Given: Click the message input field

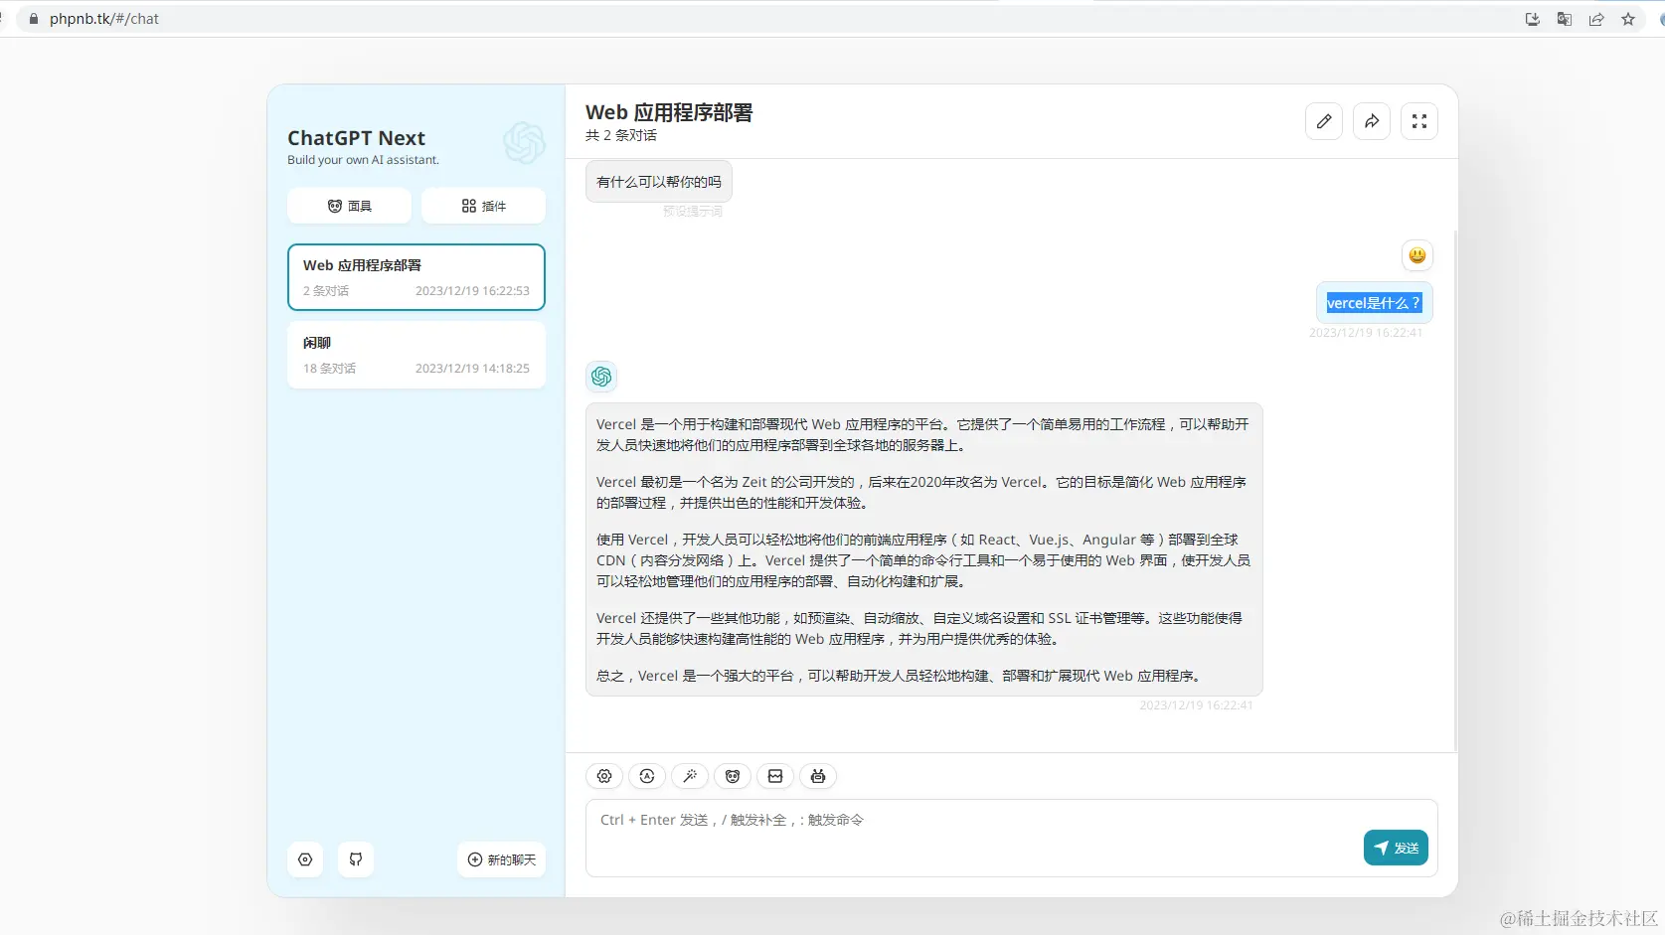Looking at the screenshot, I should (1012, 838).
